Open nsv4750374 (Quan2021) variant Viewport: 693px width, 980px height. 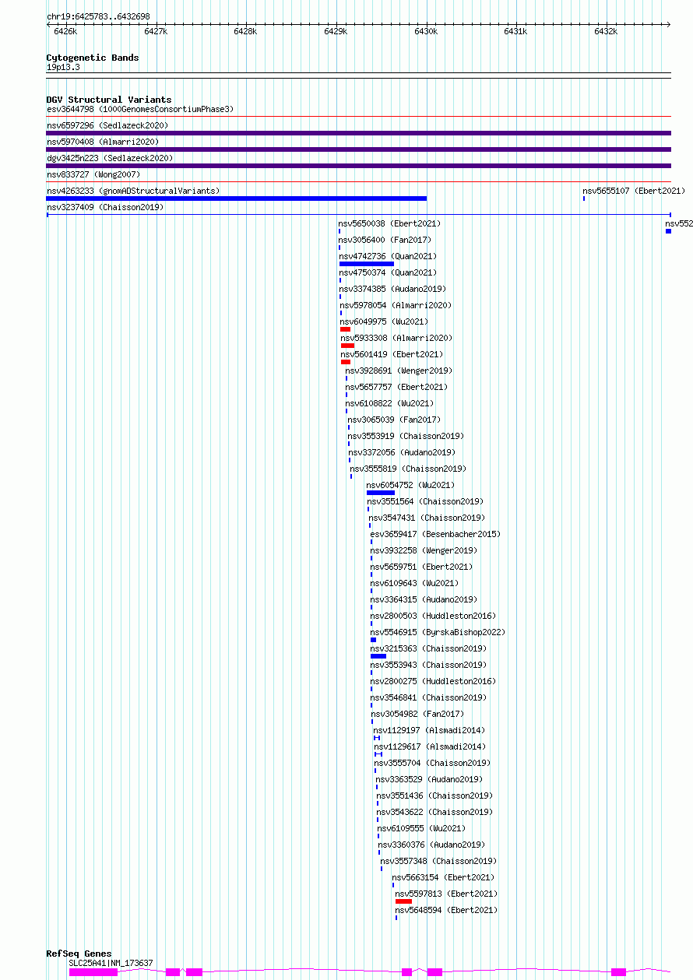[x=388, y=272]
